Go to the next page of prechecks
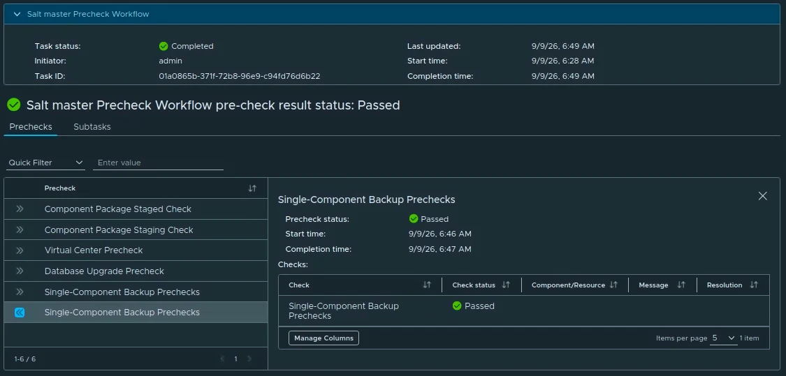The height and width of the screenshot is (376, 786). tap(249, 359)
